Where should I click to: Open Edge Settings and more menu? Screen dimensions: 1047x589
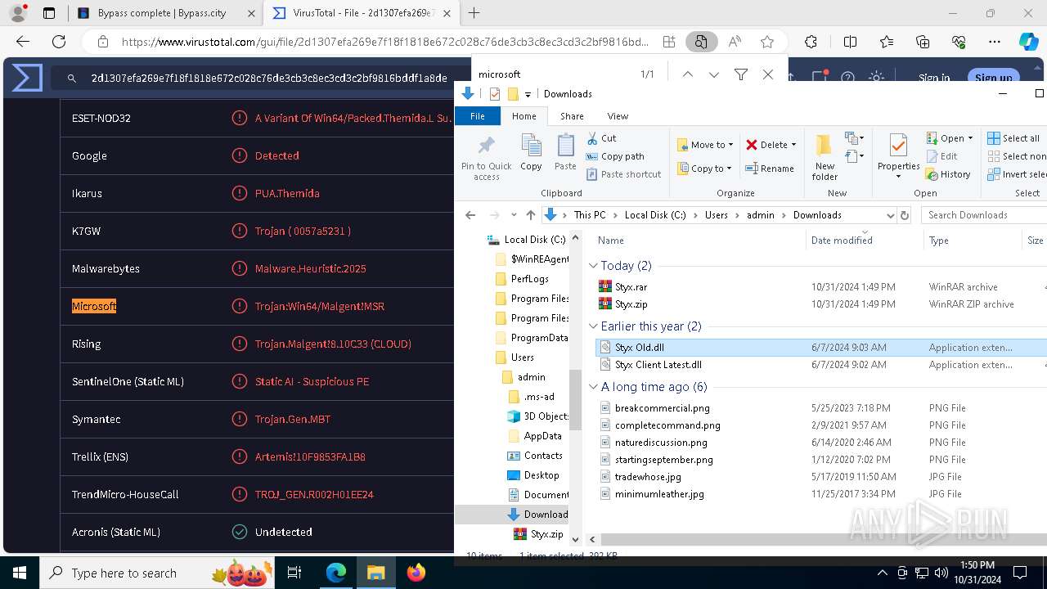pyautogui.click(x=995, y=42)
